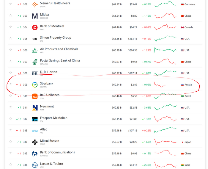
Task: Click the Mitsui Bussan logo icon
Action: coord(35,142)
